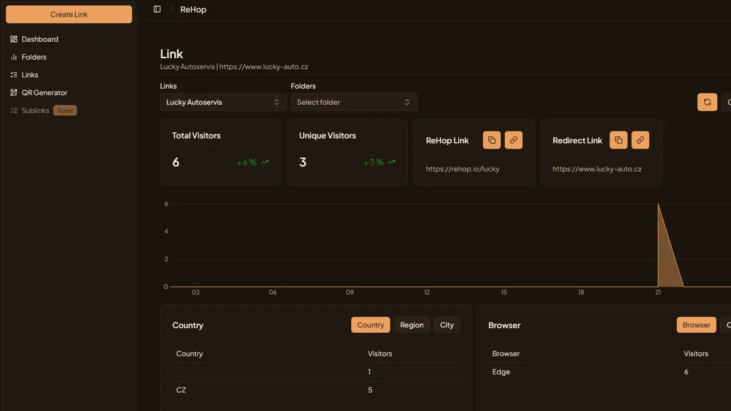The image size is (731, 411).
Task: Click the Folders bar chart icon
Action: (14, 57)
